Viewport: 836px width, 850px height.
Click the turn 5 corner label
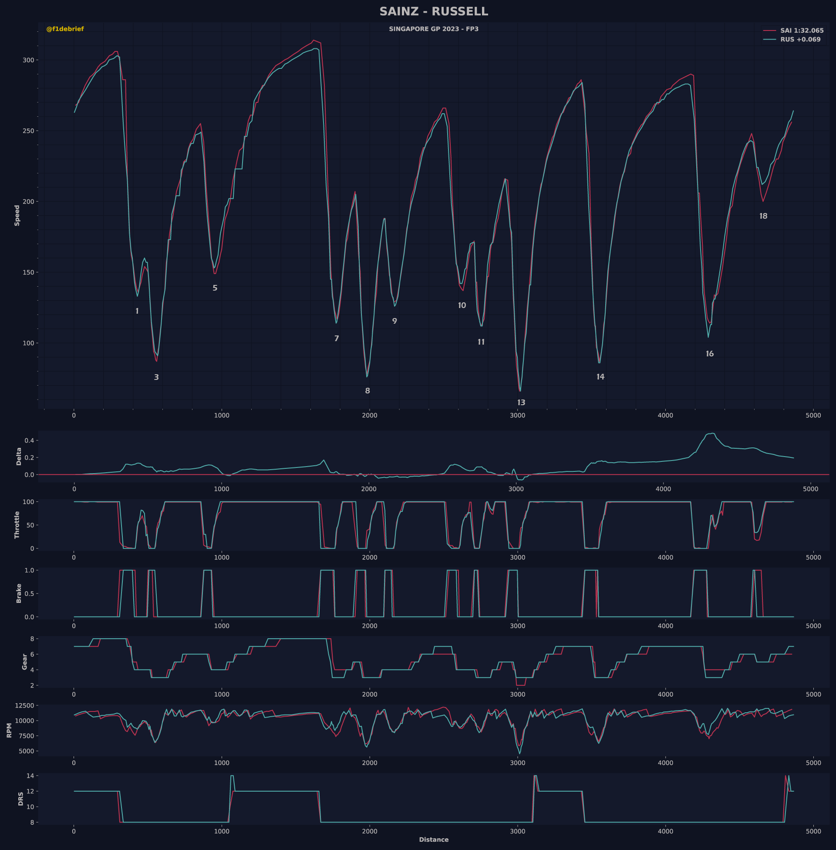[x=215, y=288]
